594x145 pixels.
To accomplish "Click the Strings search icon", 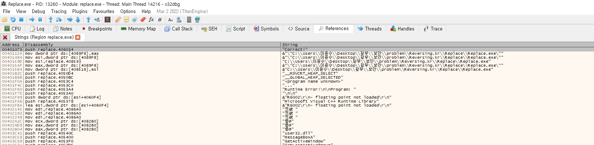I will pyautogui.click(x=170, y=20).
